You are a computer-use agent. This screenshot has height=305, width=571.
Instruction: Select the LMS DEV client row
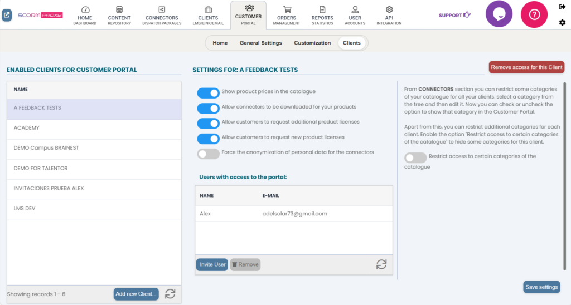[x=94, y=209]
